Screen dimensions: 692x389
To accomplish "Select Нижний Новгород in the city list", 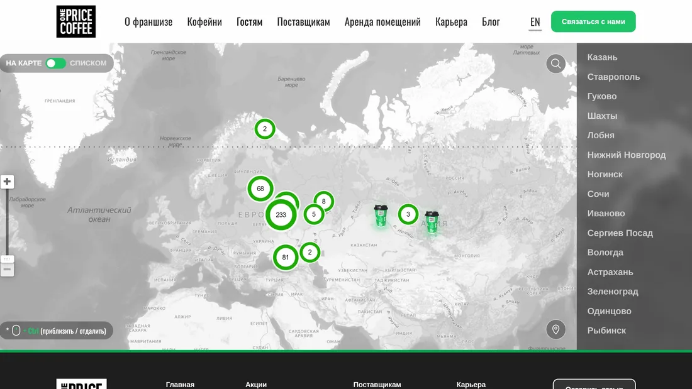I will click(x=627, y=155).
